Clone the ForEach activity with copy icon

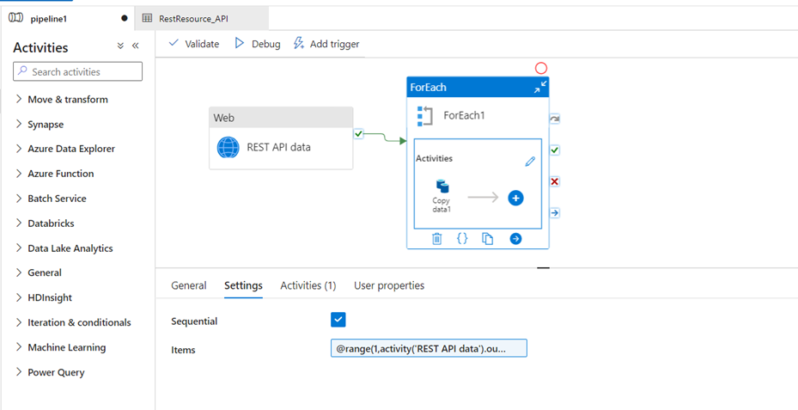coord(488,239)
